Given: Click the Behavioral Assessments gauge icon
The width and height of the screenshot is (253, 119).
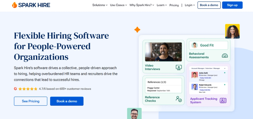Looking at the screenshot, I should (225, 56).
